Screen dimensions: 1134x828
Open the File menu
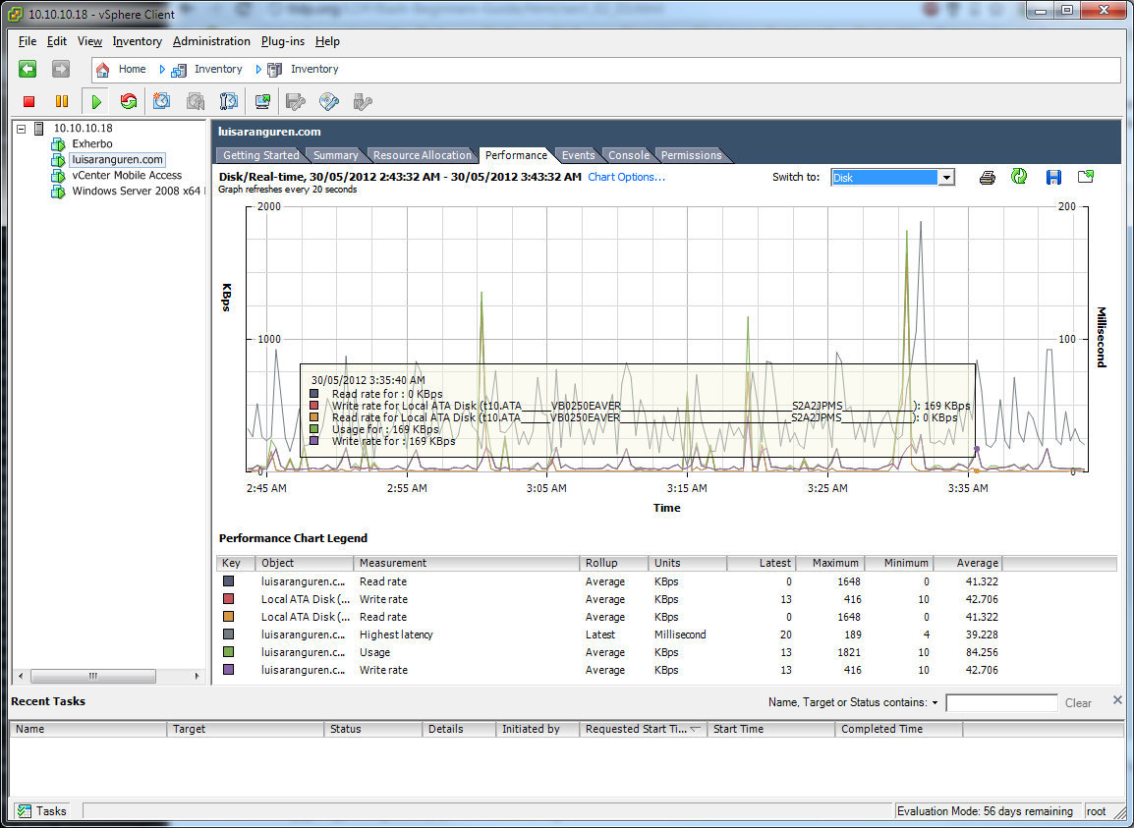point(28,41)
